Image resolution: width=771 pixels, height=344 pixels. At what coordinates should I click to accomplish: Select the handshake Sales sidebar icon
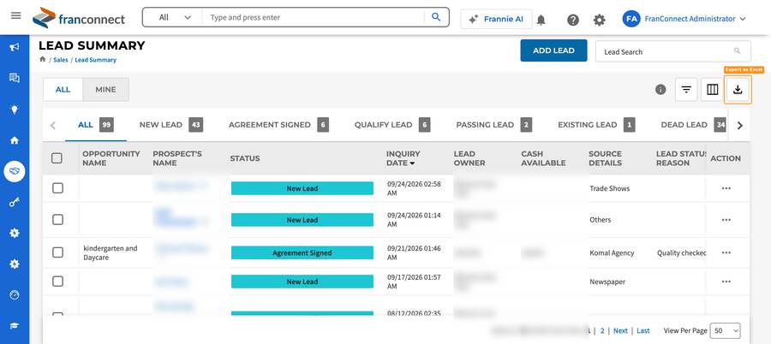[x=15, y=171]
